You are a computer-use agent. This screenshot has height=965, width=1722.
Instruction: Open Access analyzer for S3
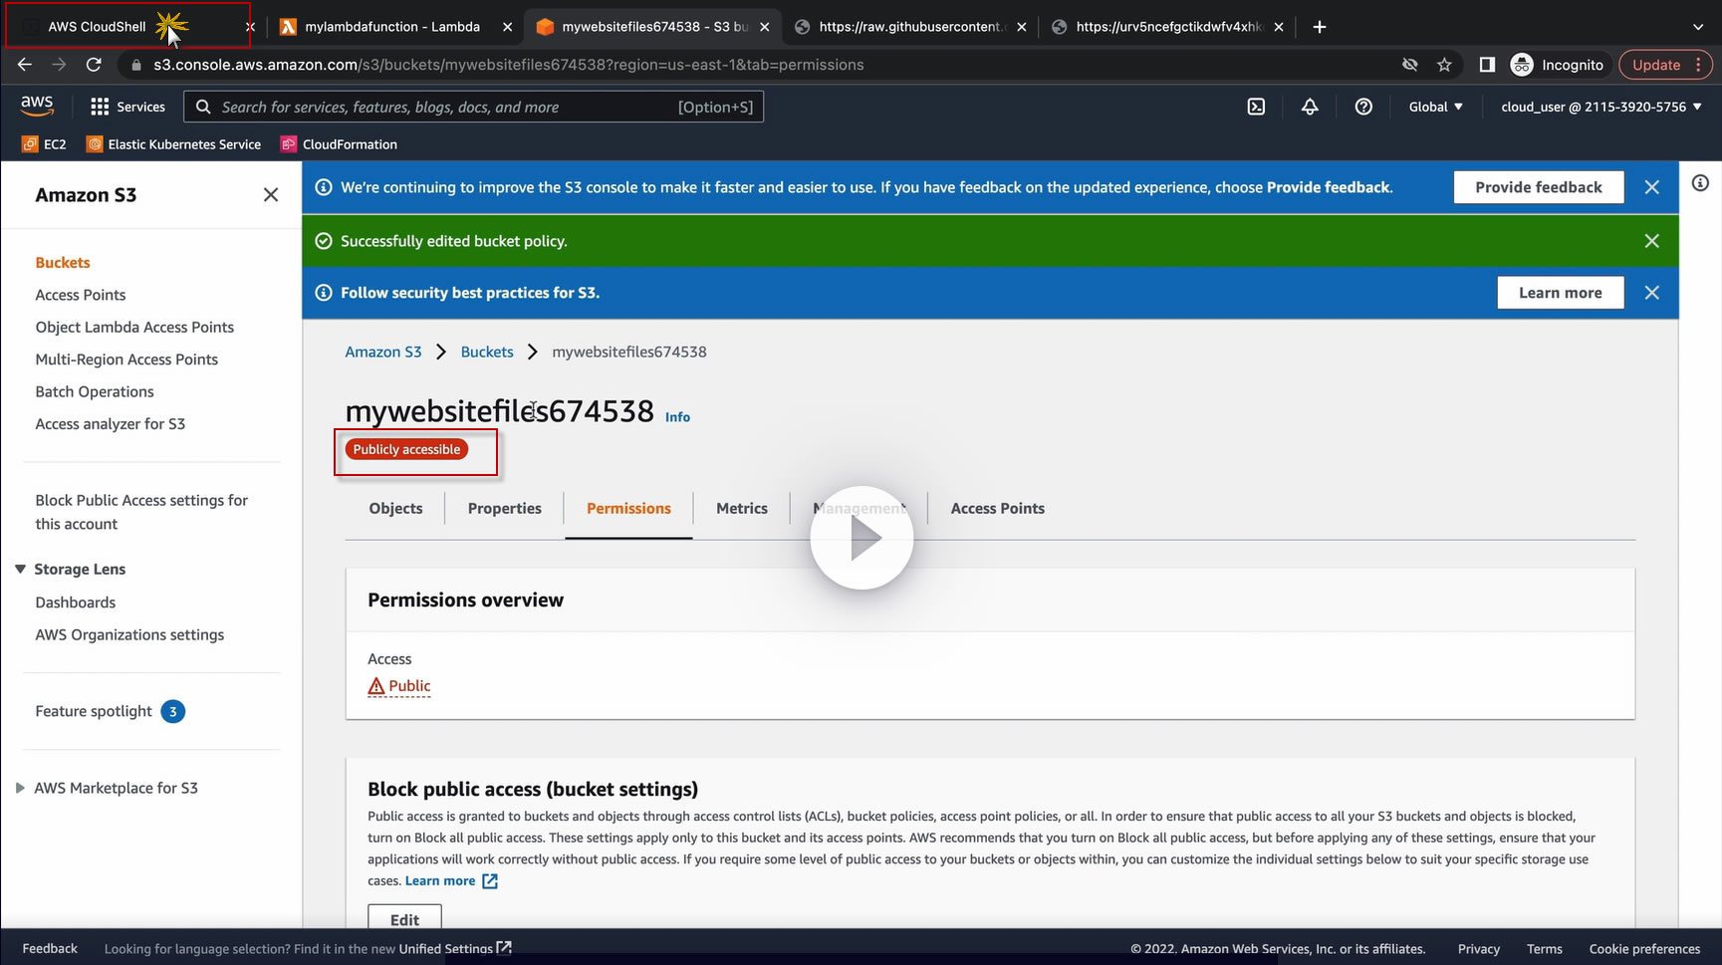click(111, 424)
